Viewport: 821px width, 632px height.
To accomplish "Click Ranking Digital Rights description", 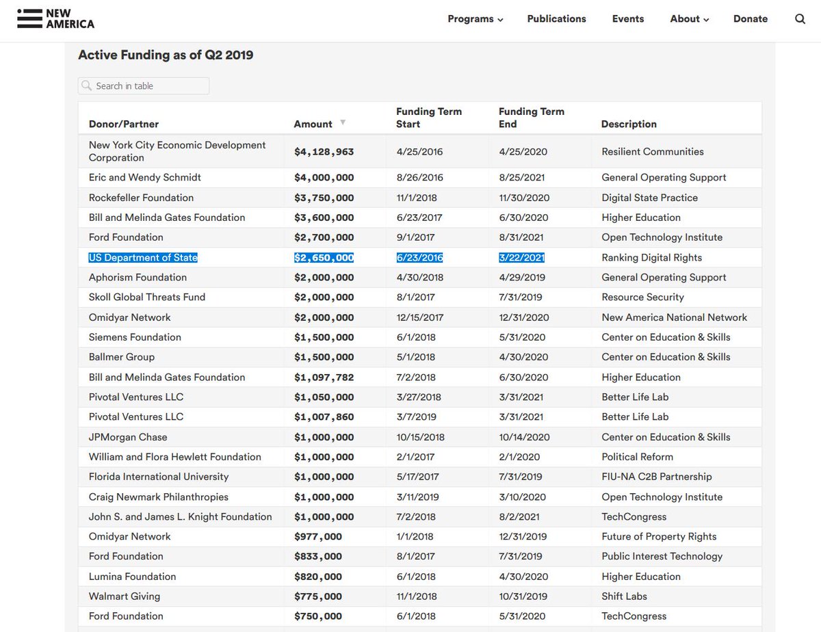I will pyautogui.click(x=651, y=258).
